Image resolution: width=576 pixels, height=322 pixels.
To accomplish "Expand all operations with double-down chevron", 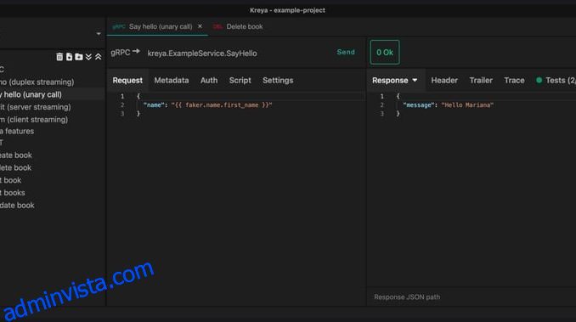I will 88,57.
